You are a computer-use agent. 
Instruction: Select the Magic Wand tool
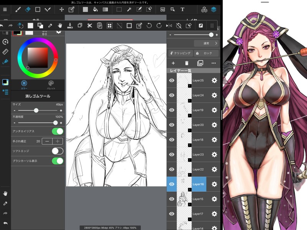click(129, 9)
